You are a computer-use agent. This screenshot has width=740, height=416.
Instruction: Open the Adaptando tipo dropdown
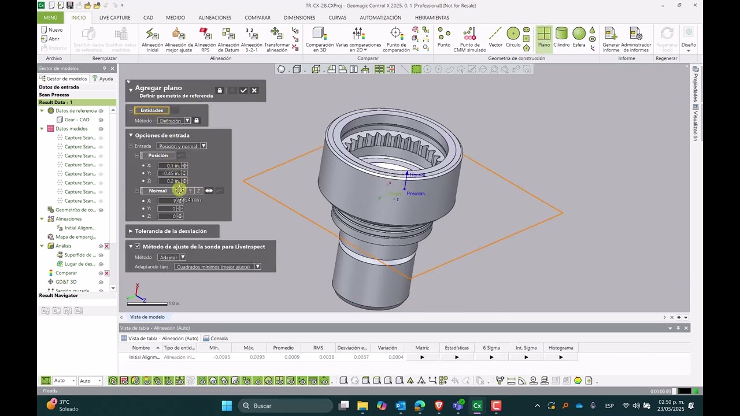(x=217, y=267)
